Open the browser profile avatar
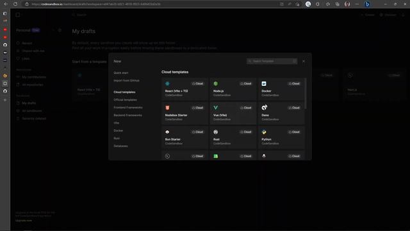This screenshot has width=410, height=231. pyautogui.click(x=347, y=4)
